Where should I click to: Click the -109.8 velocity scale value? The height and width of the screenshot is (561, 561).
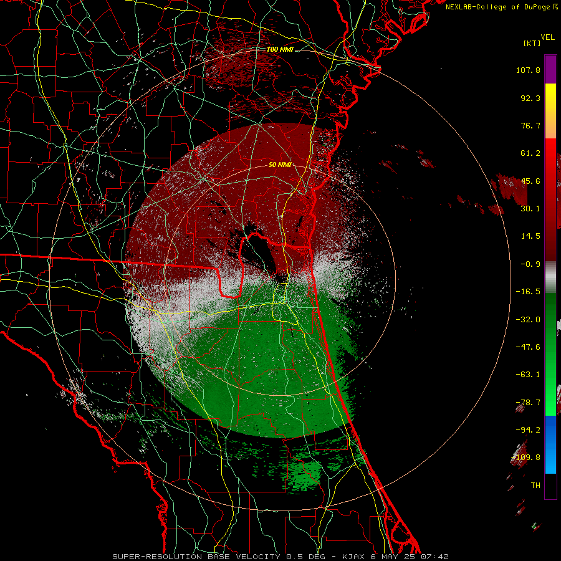pos(525,458)
